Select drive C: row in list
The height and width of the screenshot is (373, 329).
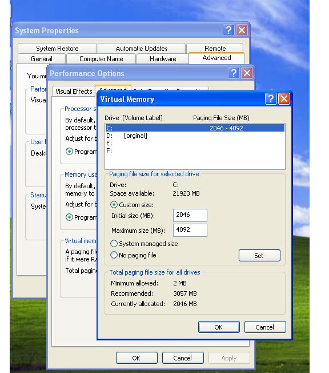click(x=195, y=128)
